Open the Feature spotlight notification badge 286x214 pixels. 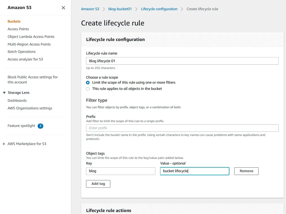click(40, 126)
